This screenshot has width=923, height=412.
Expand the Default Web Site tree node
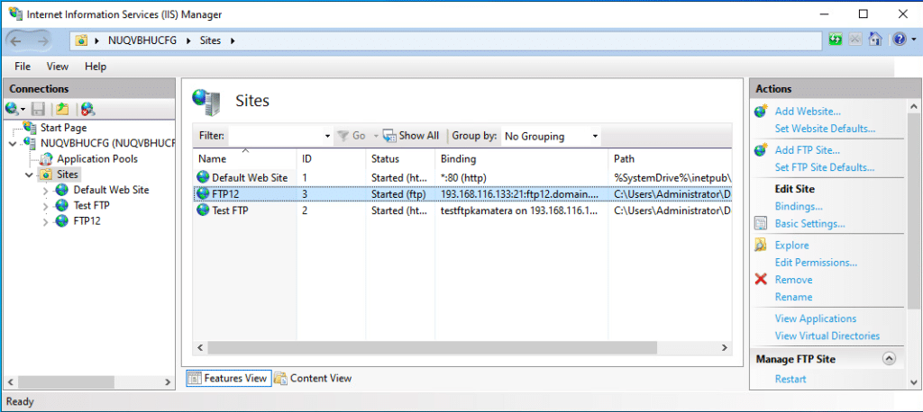click(46, 191)
